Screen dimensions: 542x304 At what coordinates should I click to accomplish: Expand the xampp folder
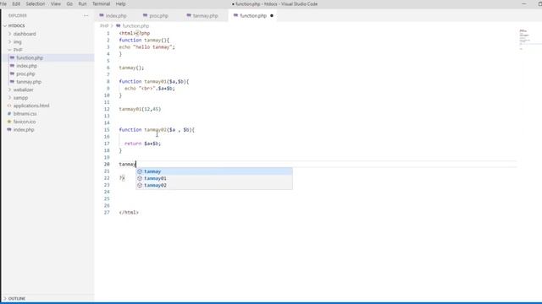[20, 98]
